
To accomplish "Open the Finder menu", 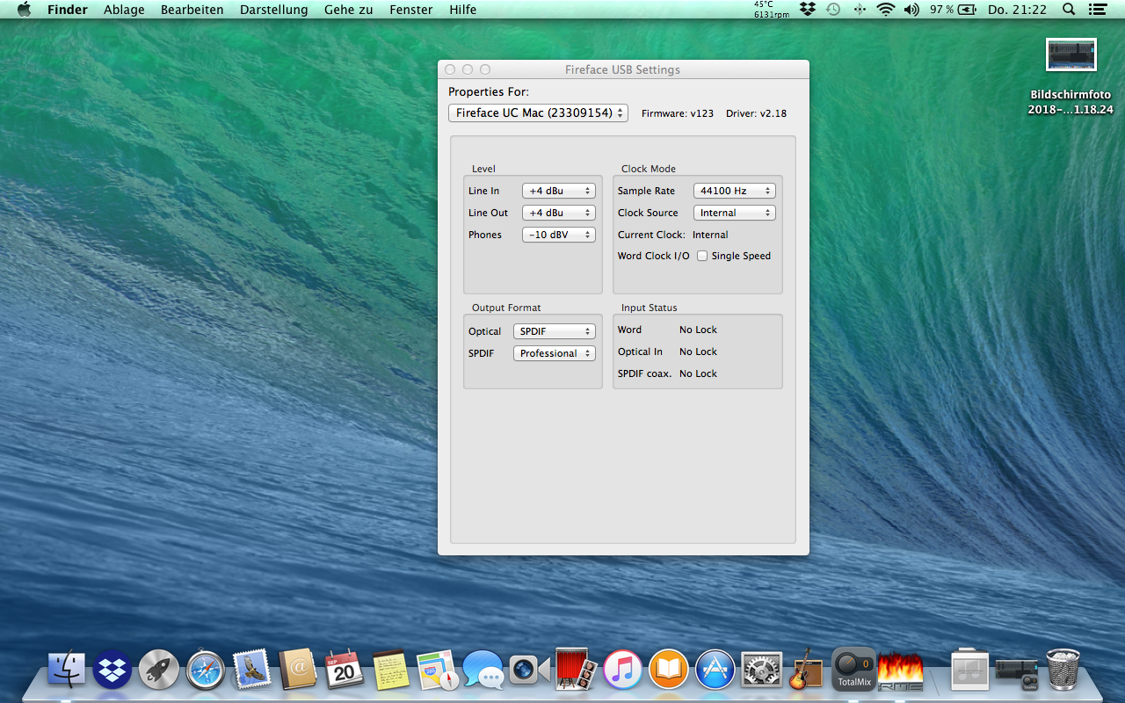I will (x=68, y=10).
